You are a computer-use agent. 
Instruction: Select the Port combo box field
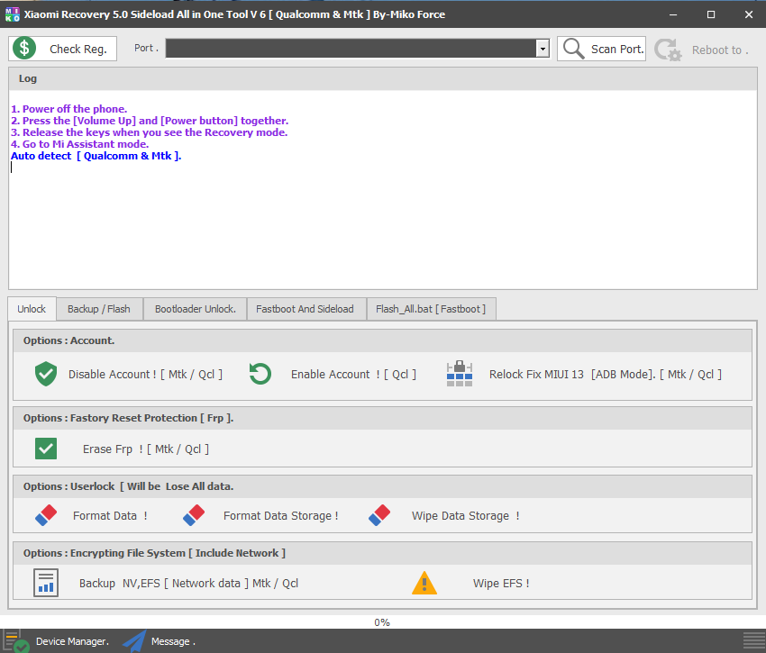pos(357,49)
